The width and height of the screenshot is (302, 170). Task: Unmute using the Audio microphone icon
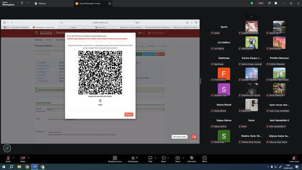8,158
